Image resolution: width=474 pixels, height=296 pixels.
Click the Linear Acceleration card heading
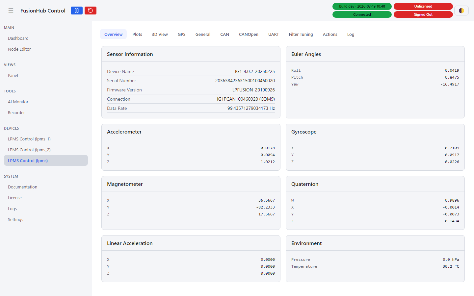(130, 243)
